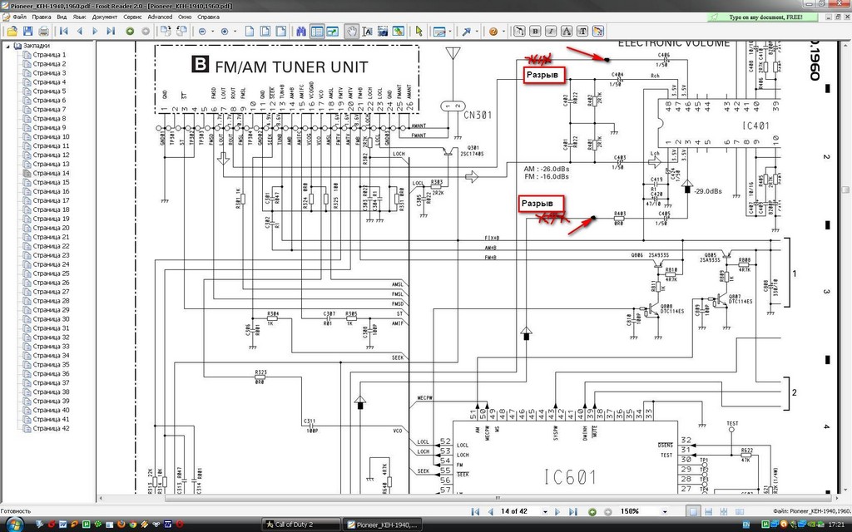Open the 150% zoom level dropdown
The width and height of the screenshot is (852, 532).
coord(664,511)
